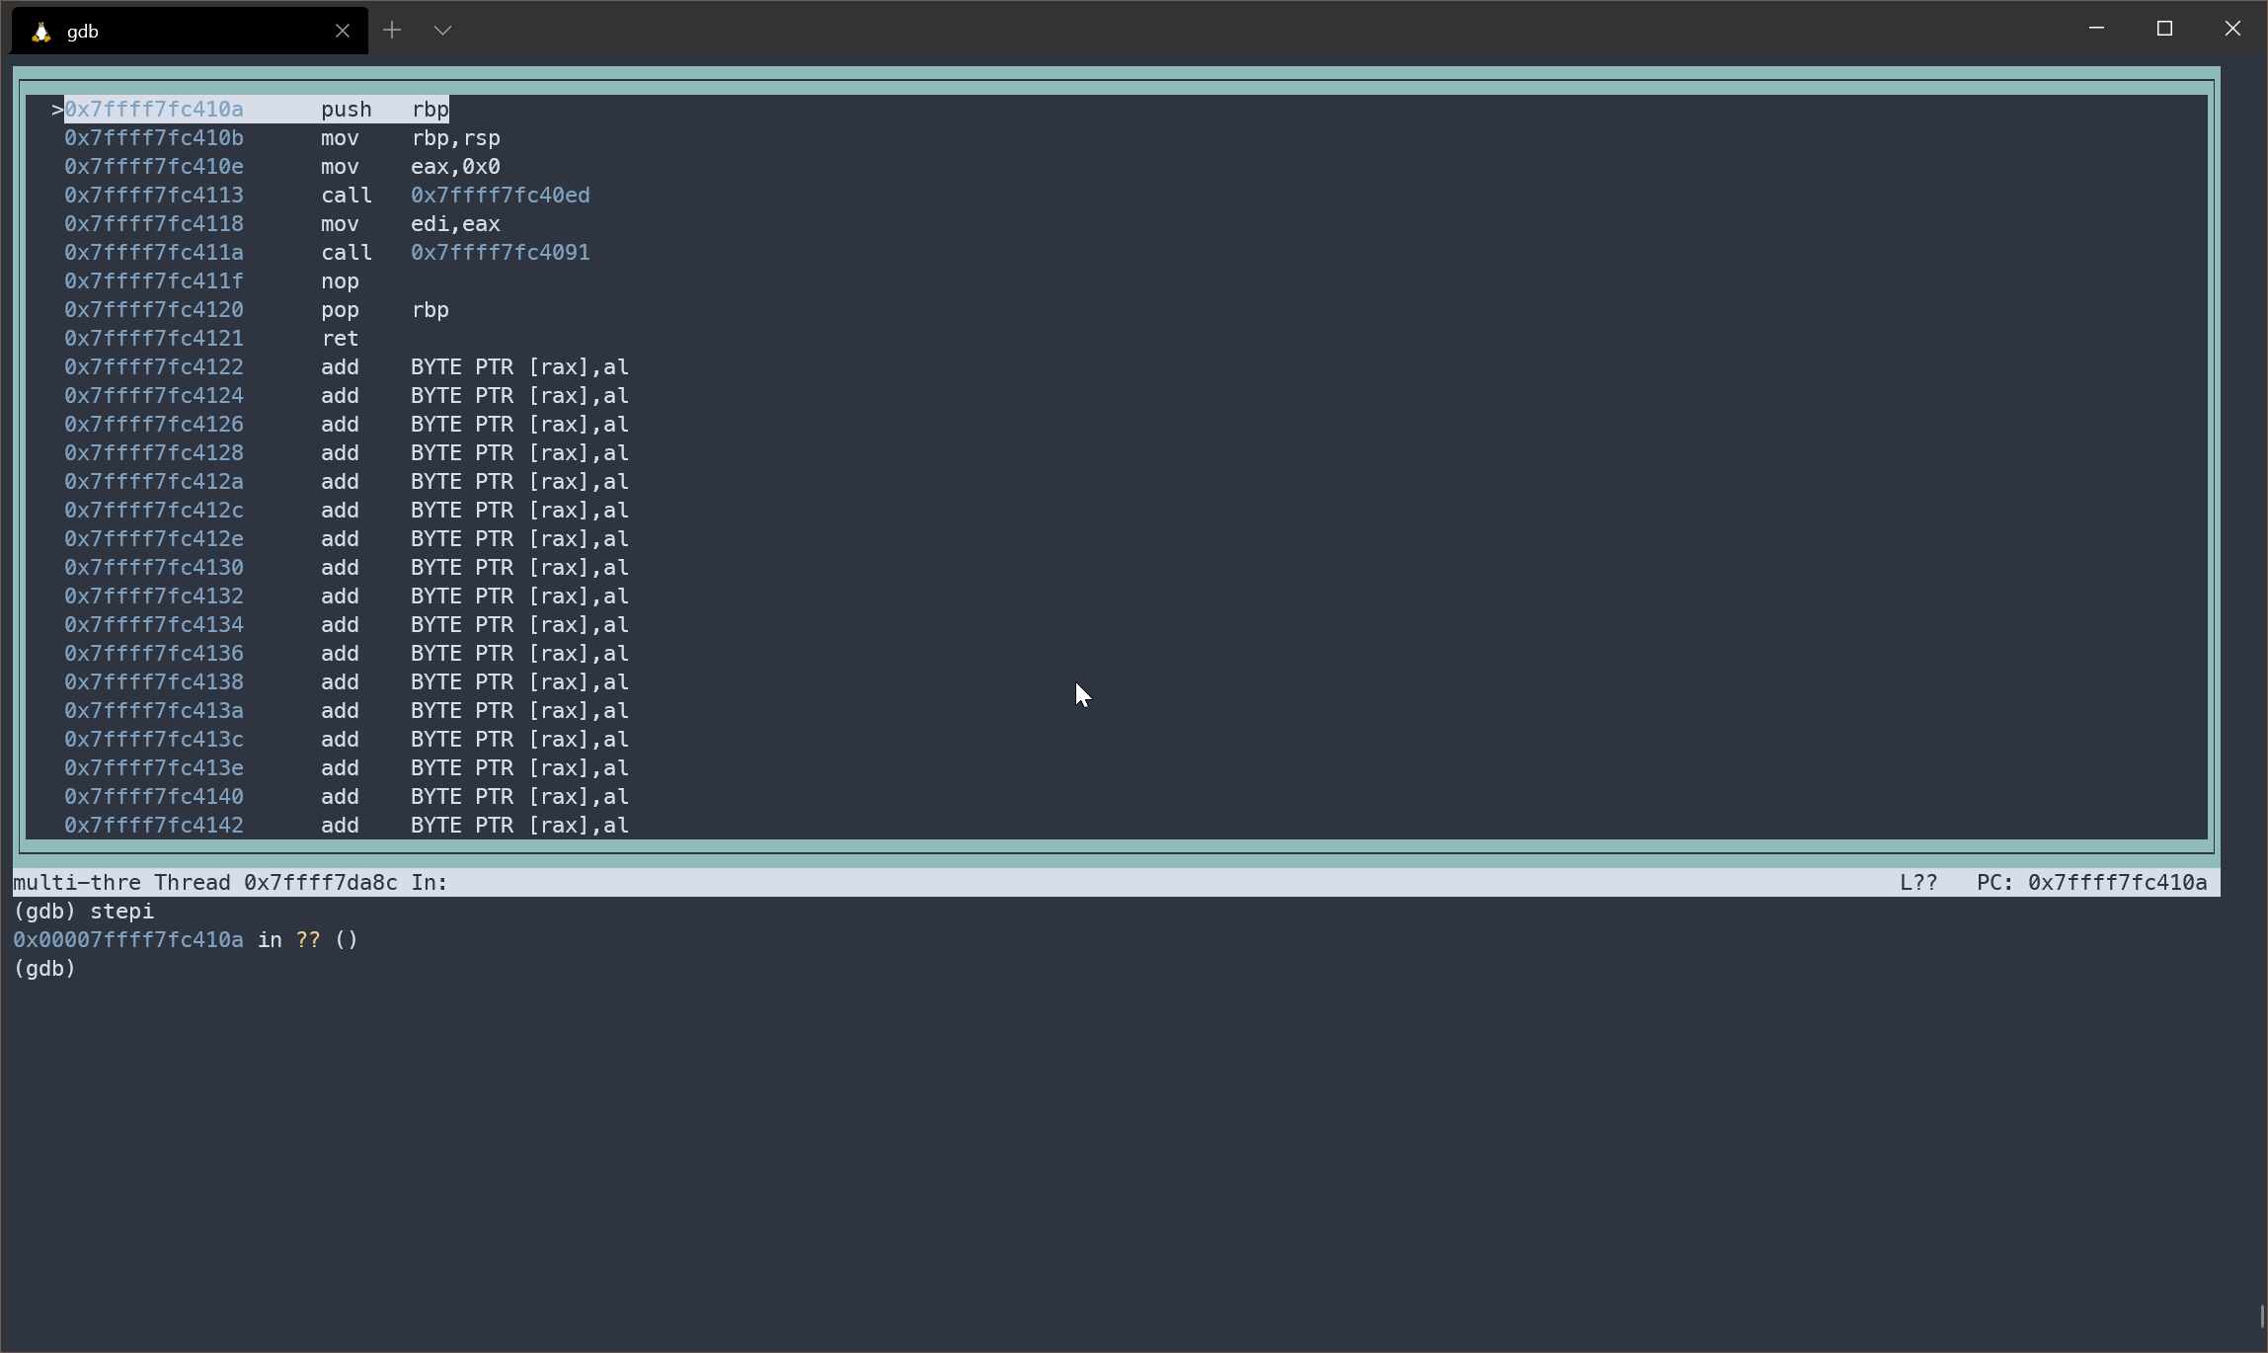Minimize the terminal window

[2096, 29]
